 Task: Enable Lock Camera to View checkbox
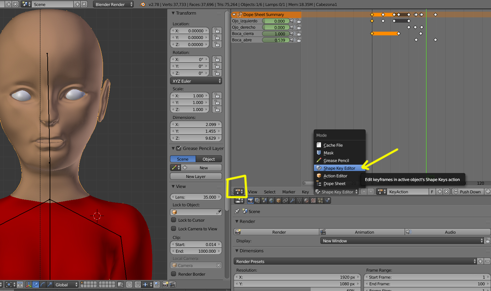click(x=174, y=229)
